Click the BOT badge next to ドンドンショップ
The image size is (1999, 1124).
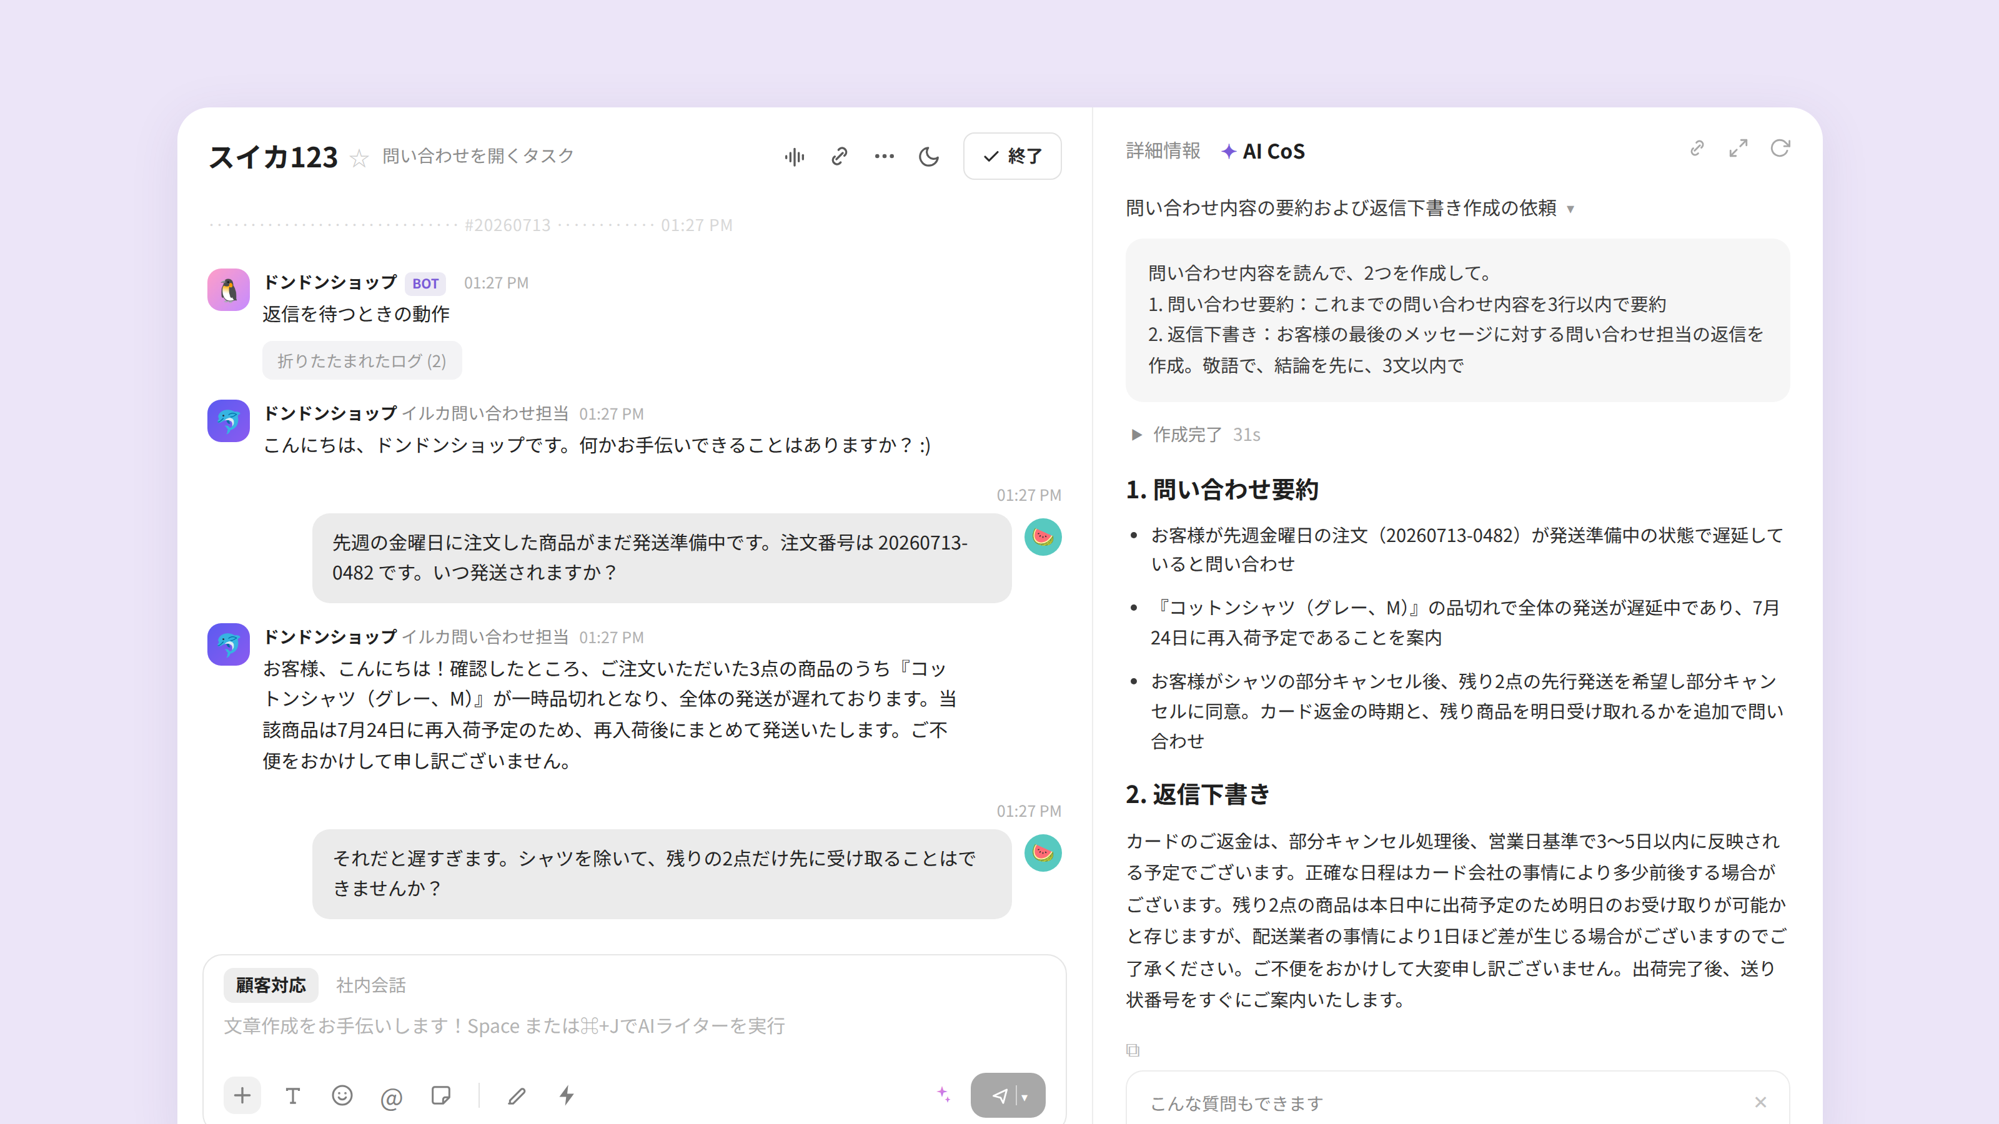click(x=425, y=284)
